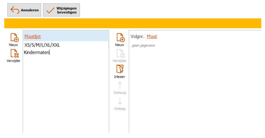The image size is (265, 138).
Task: Move size up with Omhoog arrow
Action: [119, 86]
